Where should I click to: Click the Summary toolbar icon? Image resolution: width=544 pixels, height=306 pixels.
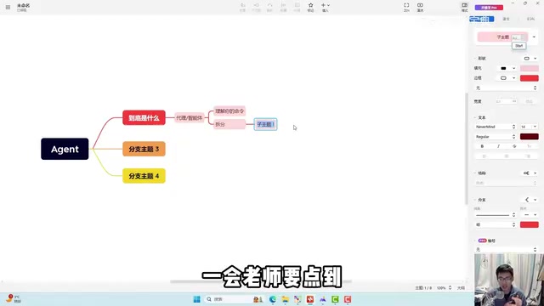pos(283,7)
